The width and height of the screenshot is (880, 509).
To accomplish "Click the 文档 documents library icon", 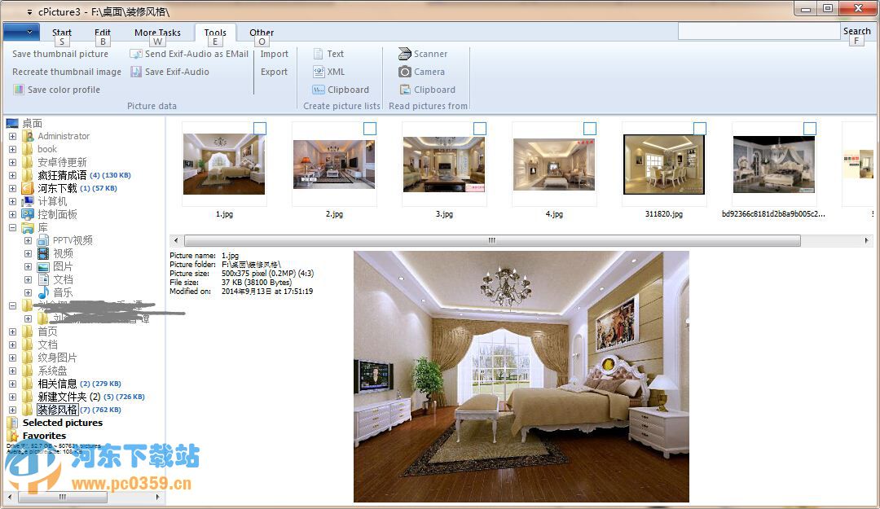I will pyautogui.click(x=43, y=279).
